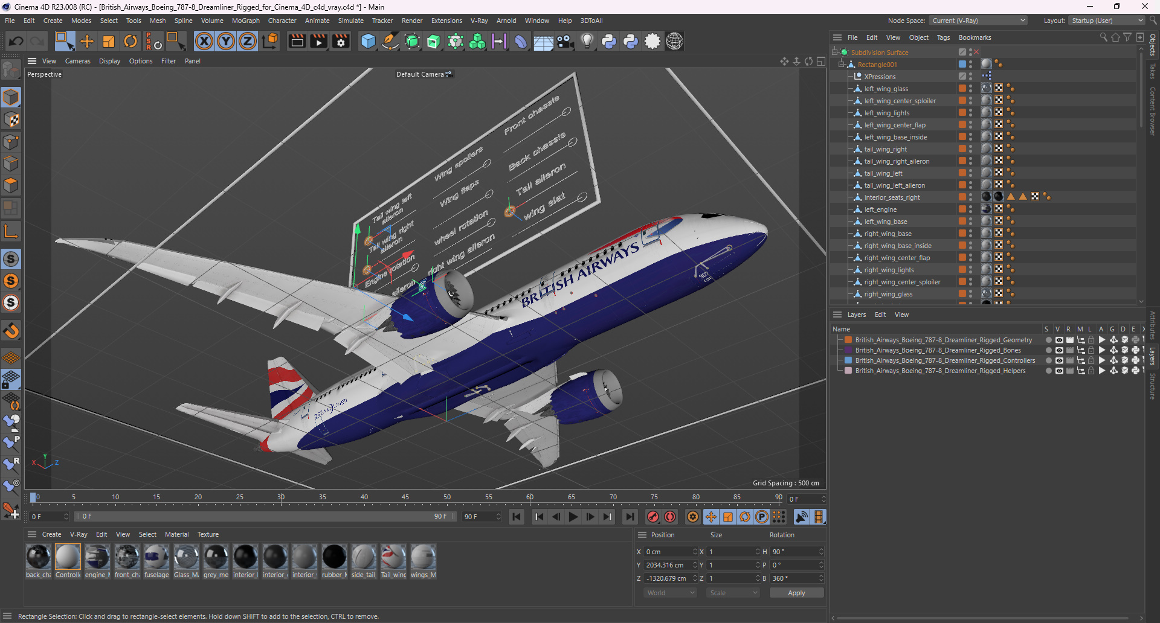Viewport: 1160px width, 623px height.
Task: Click the Floor grid object icon
Action: (x=543, y=41)
